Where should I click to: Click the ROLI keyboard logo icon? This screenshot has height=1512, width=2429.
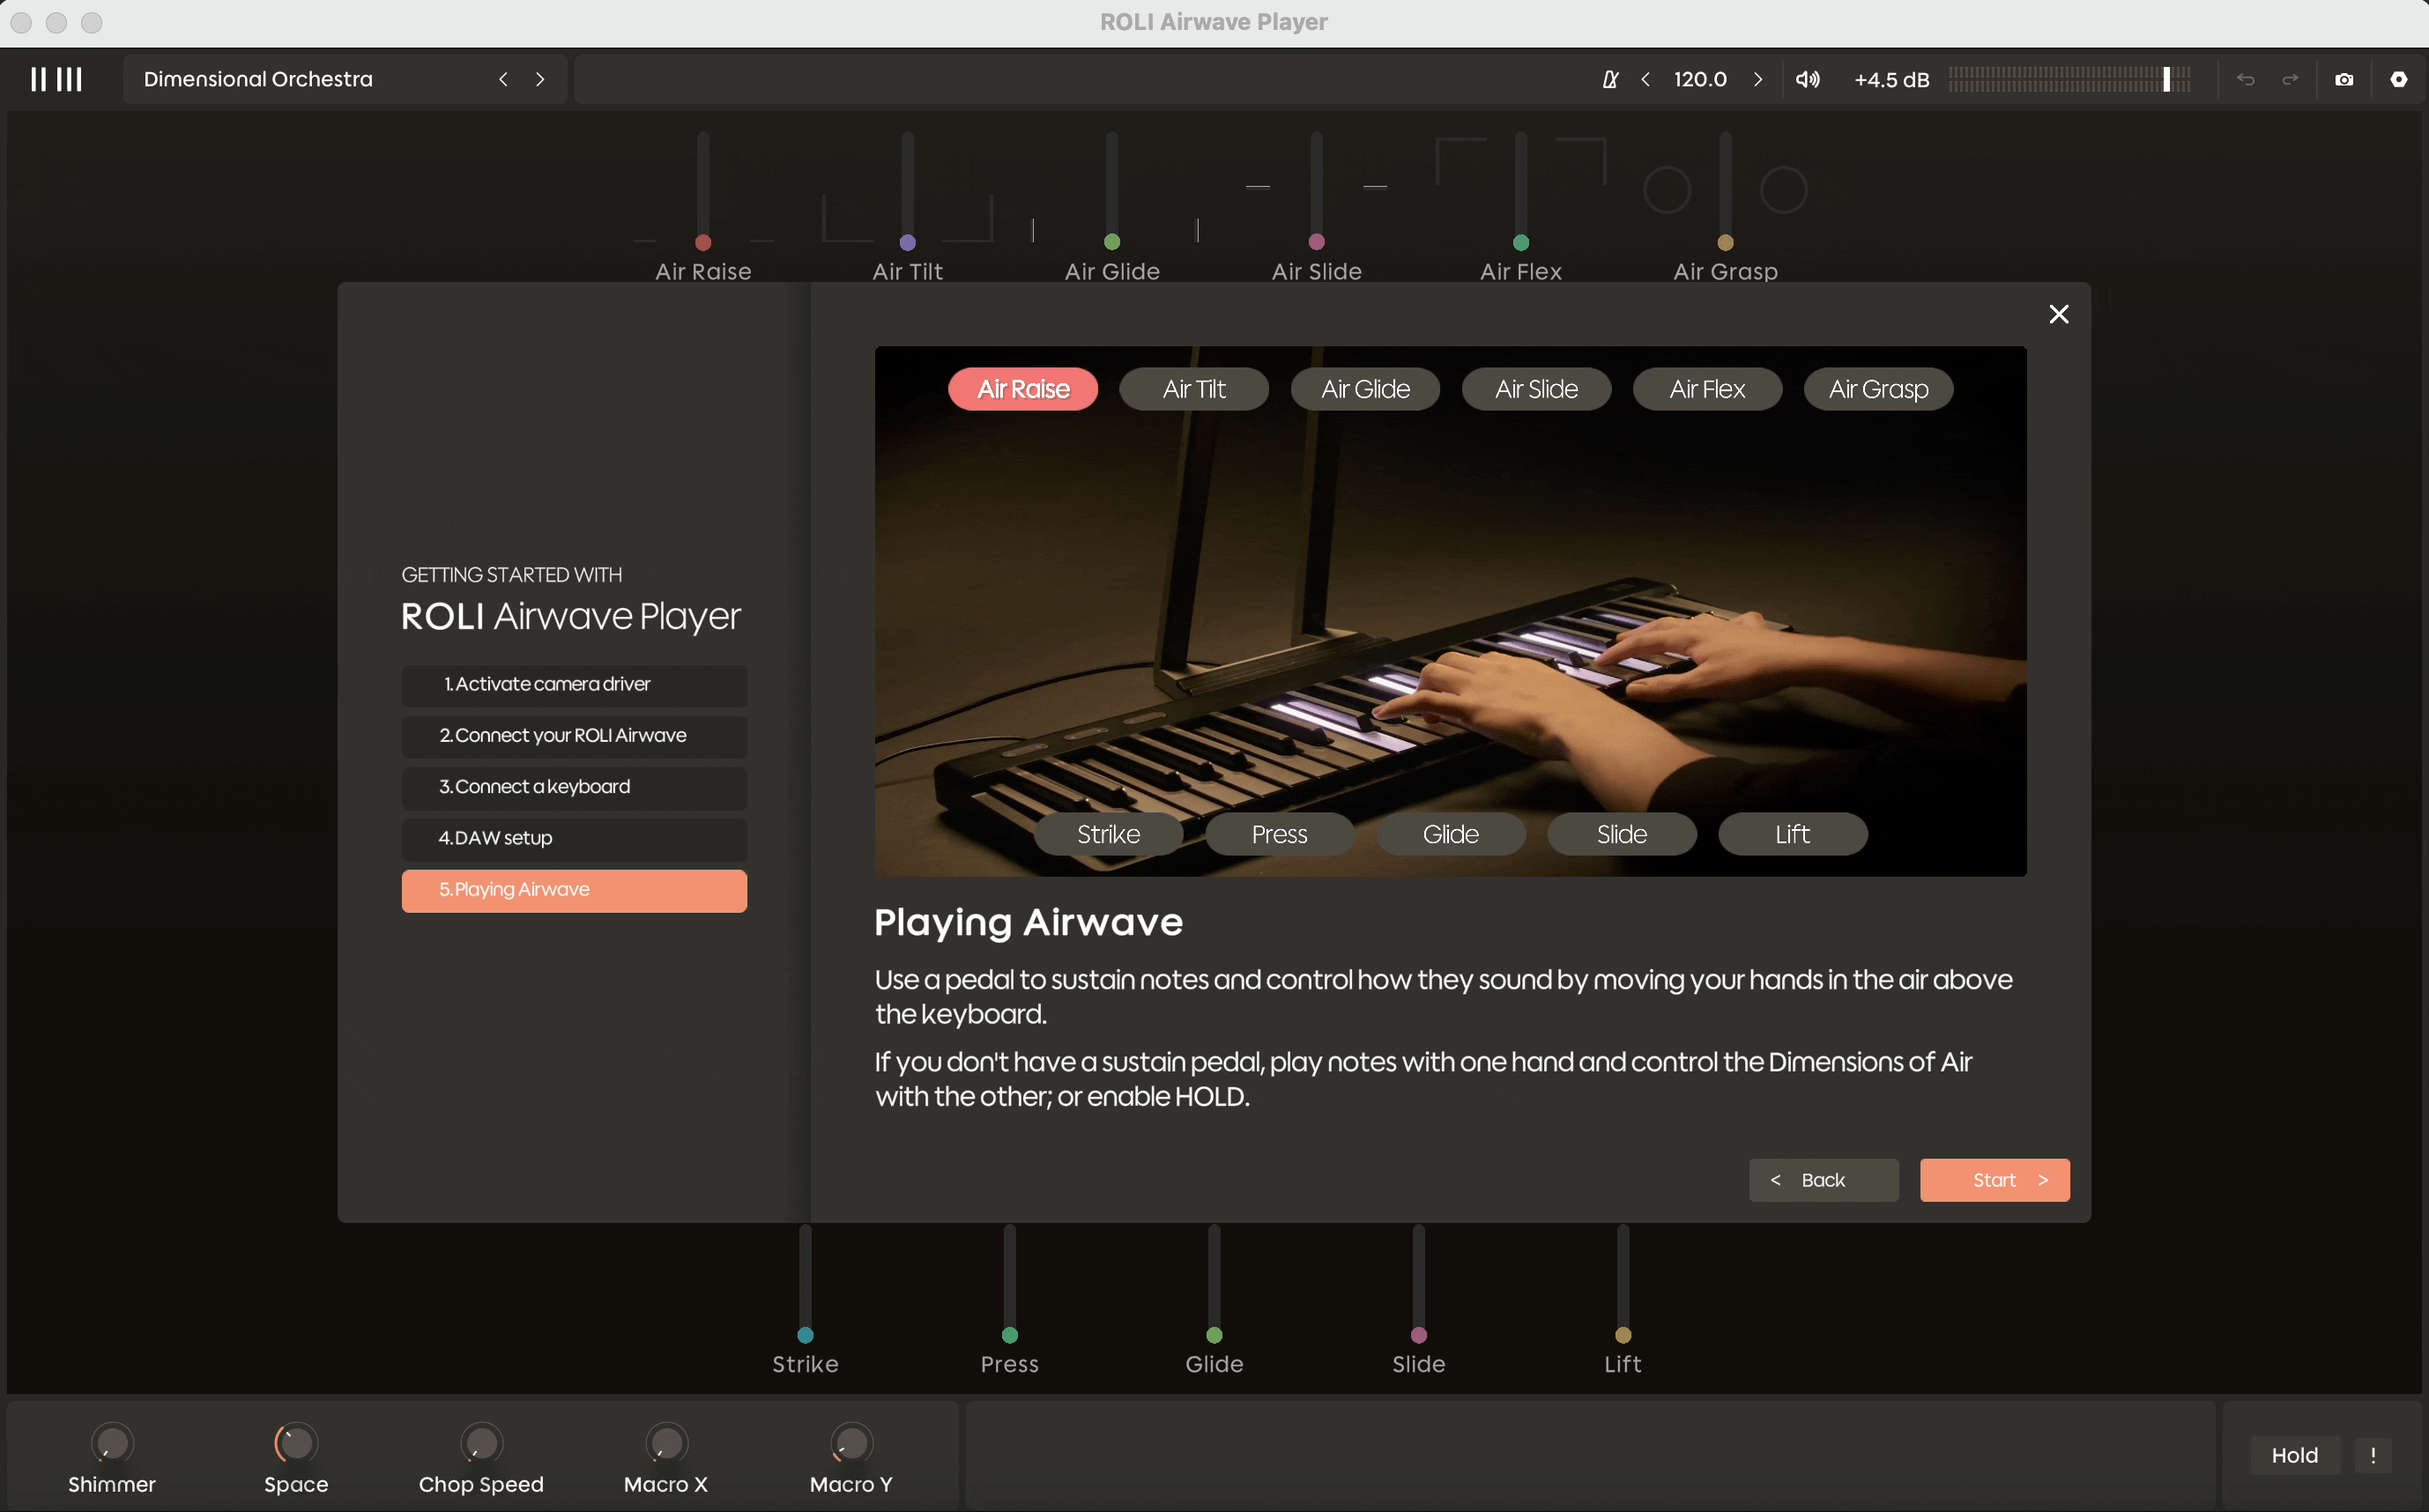(56, 79)
